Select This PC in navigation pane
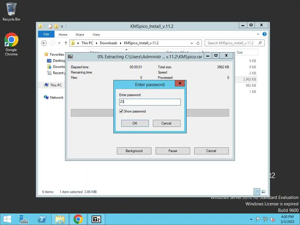 pyautogui.click(x=53, y=85)
